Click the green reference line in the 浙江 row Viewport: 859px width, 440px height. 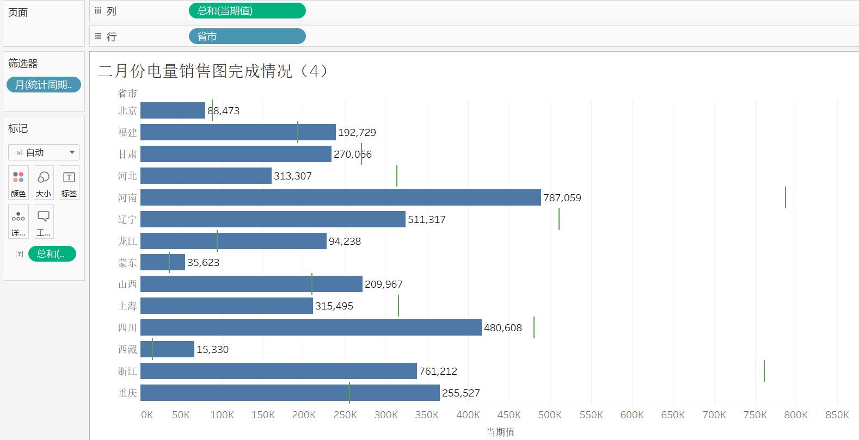(764, 371)
